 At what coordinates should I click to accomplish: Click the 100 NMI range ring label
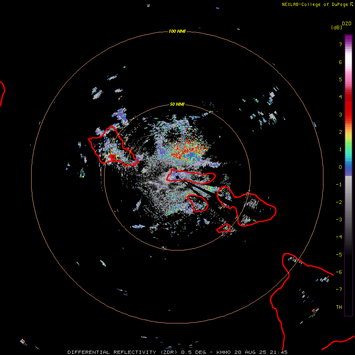click(x=177, y=31)
